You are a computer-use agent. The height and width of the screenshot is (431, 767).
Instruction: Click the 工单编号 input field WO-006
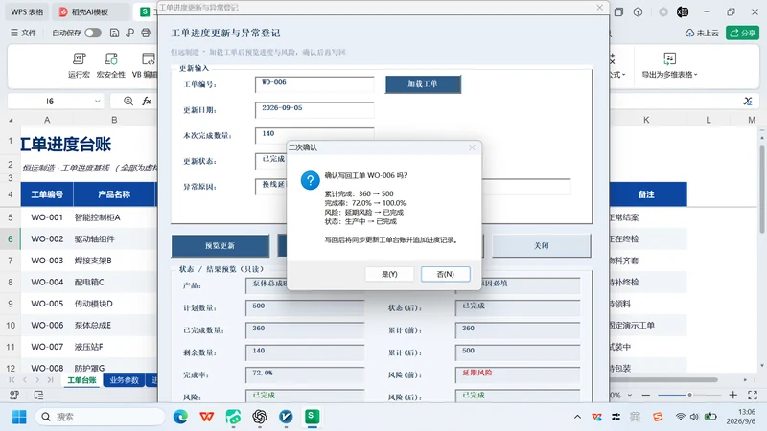[314, 84]
